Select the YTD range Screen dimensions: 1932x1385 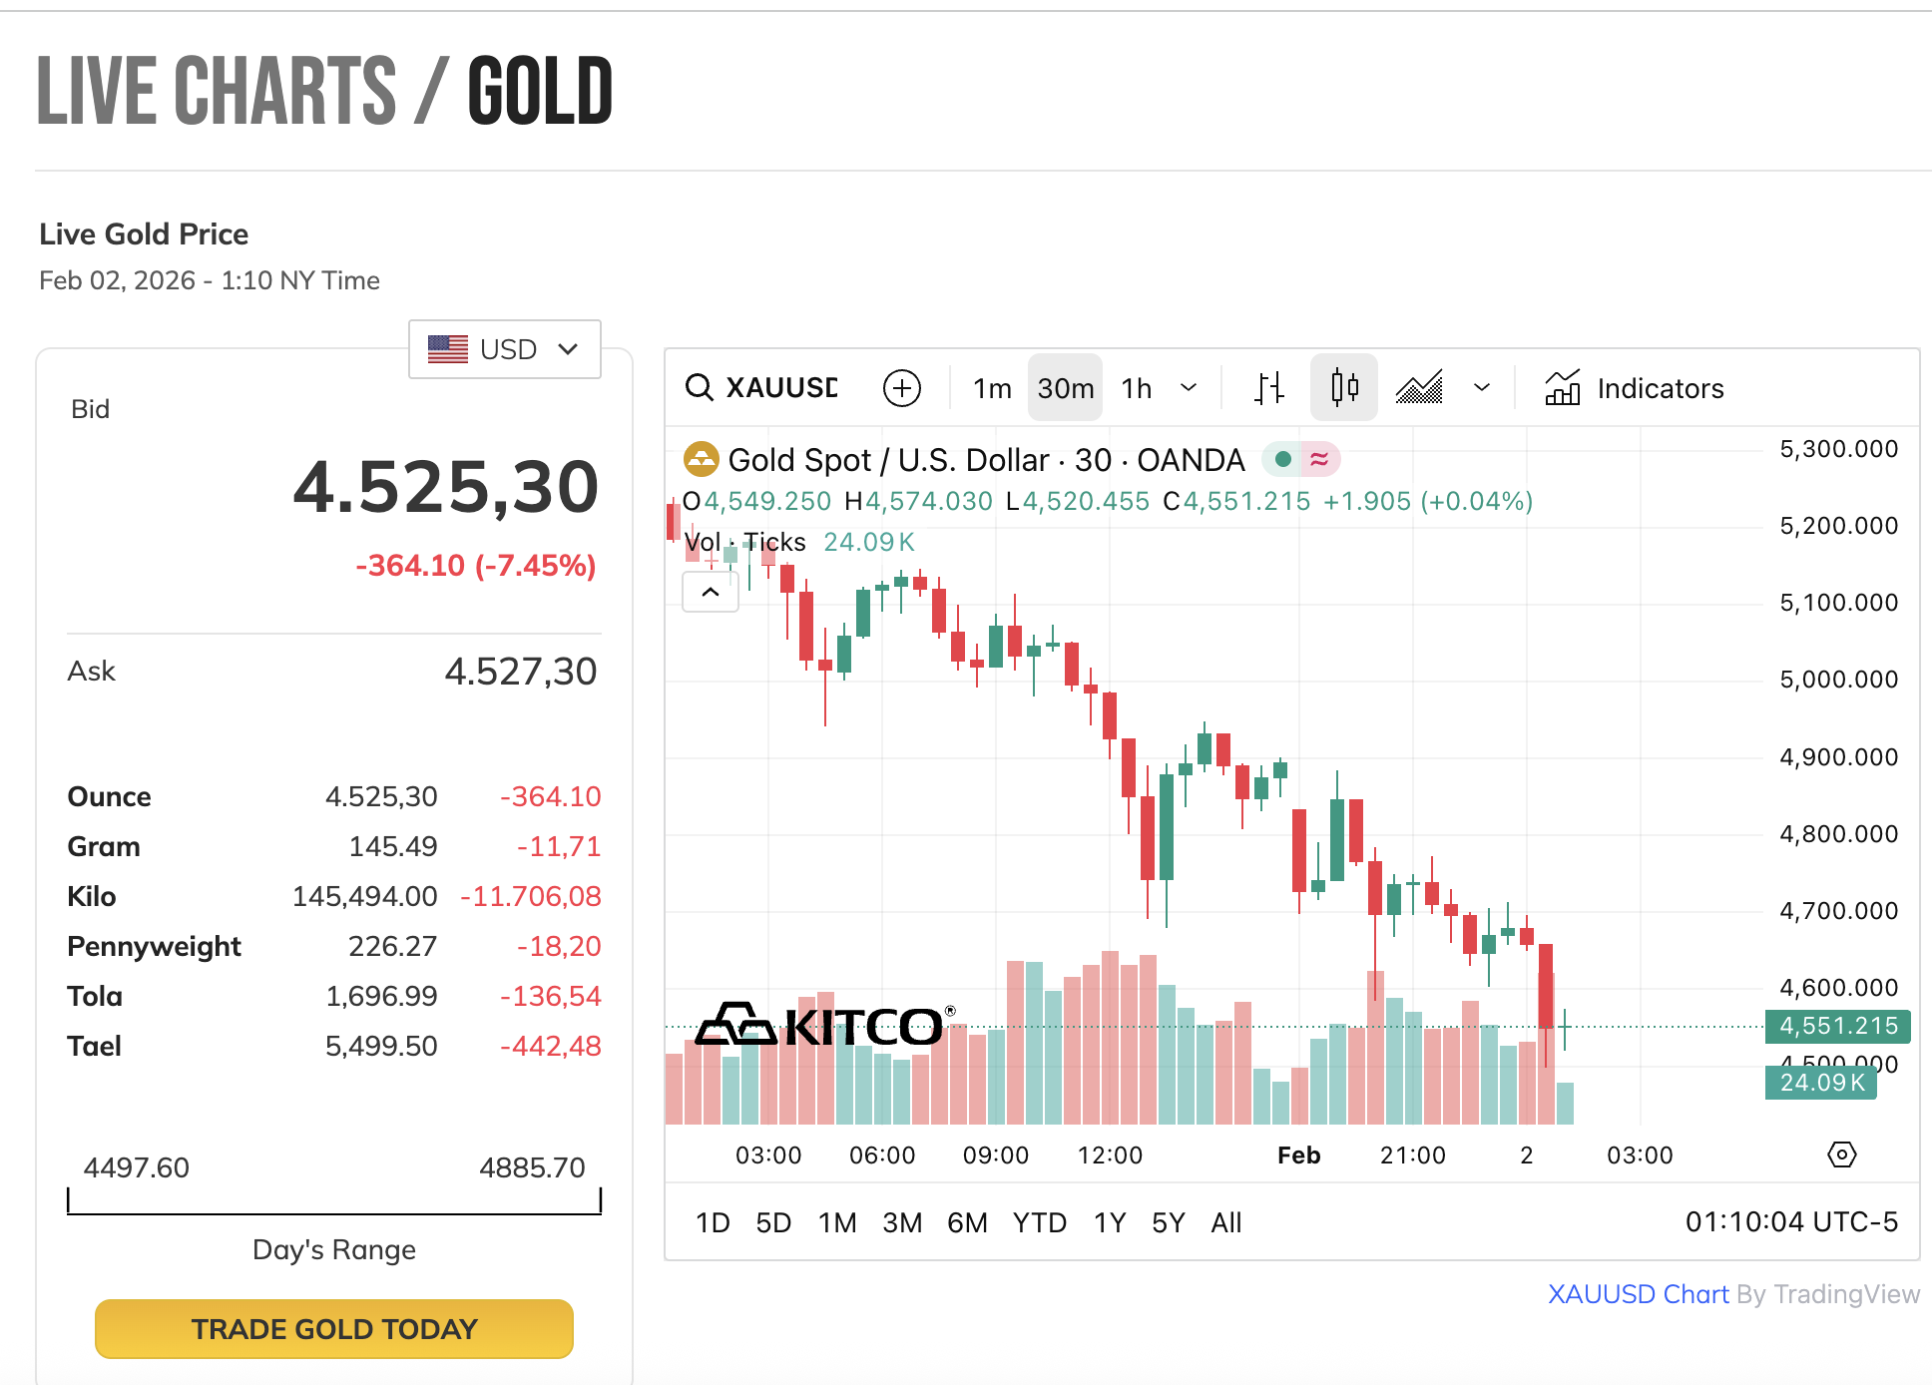pos(1039,1221)
